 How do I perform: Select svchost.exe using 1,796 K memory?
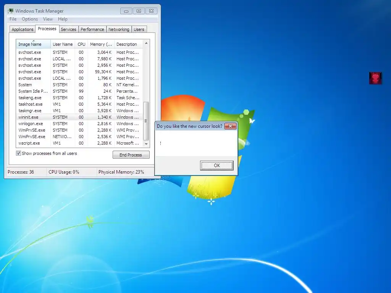coord(79,78)
